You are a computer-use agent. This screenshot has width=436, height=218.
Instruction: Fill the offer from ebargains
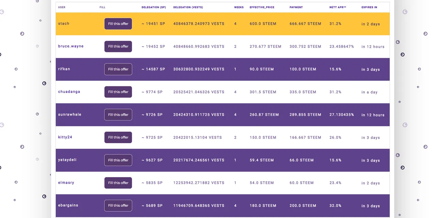point(118,206)
